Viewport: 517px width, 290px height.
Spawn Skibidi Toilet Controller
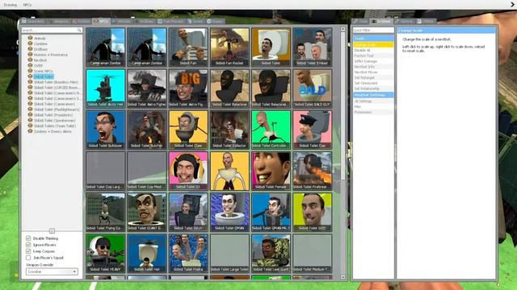coord(271,130)
